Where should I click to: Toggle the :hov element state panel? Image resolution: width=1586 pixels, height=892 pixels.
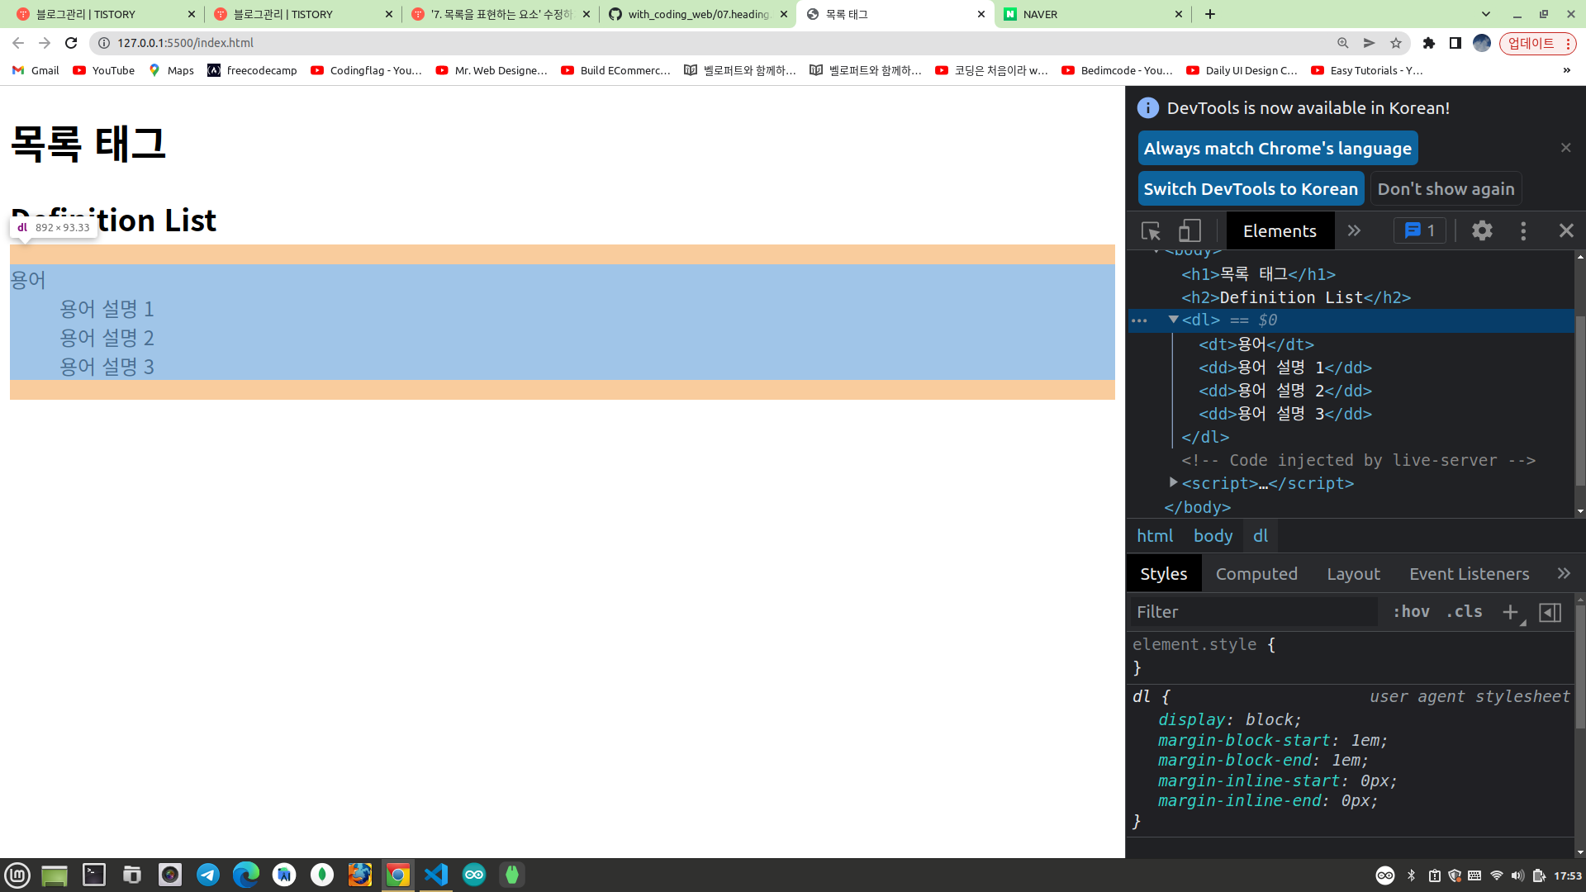(1411, 611)
